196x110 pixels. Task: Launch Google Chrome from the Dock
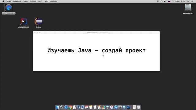tap(70, 107)
